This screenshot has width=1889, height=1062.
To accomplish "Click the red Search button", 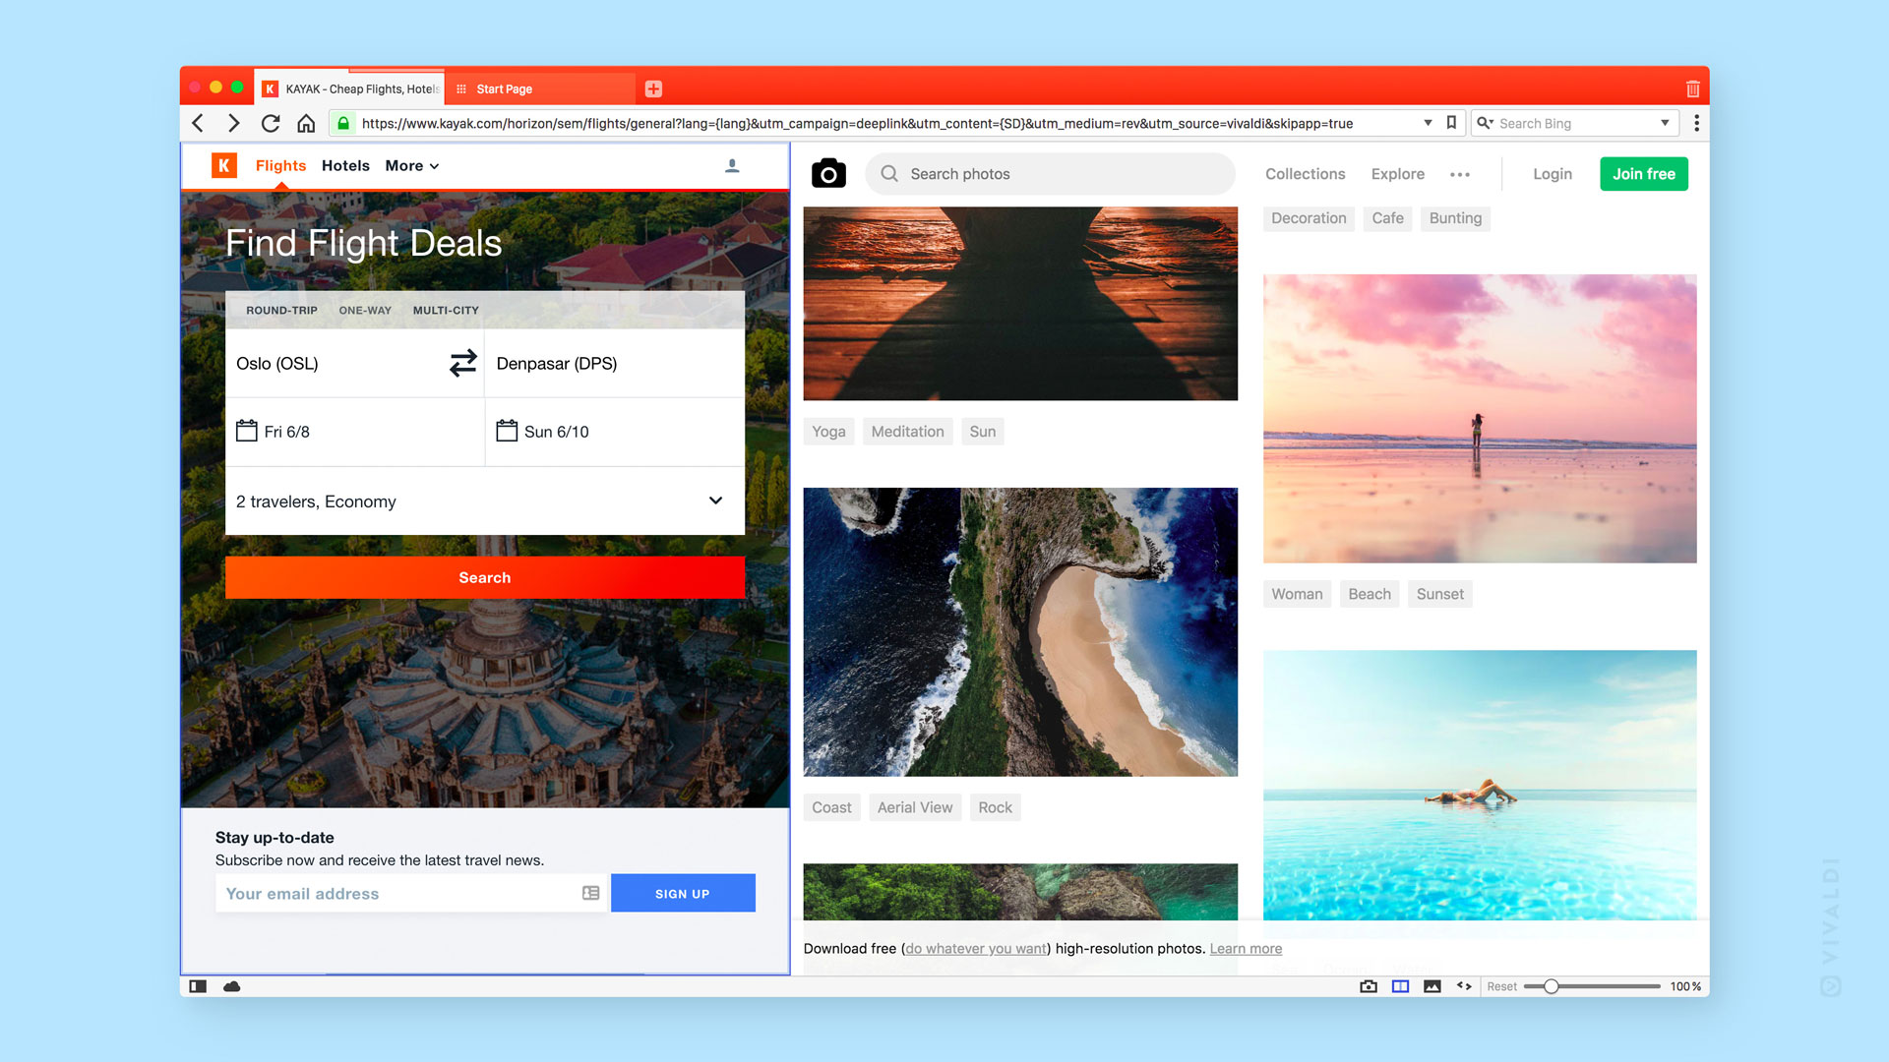I will point(484,577).
